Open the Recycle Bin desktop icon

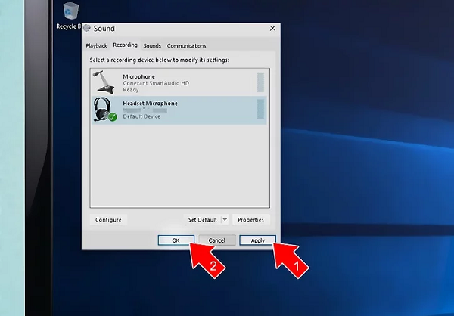(x=70, y=12)
